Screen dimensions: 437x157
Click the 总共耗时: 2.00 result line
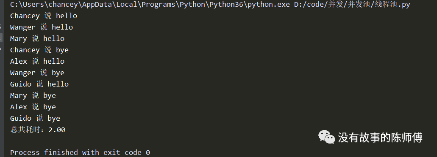click(38, 130)
